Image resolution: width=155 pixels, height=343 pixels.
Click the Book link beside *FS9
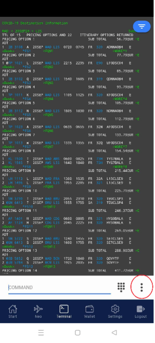8,187
